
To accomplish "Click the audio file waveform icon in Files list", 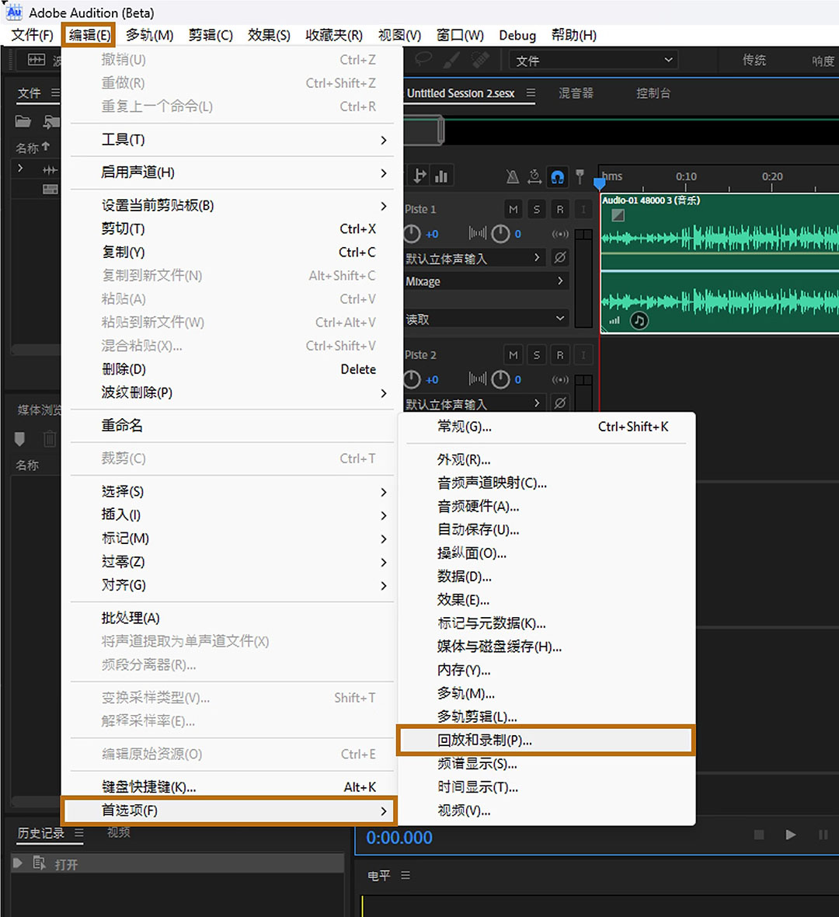I will point(50,169).
